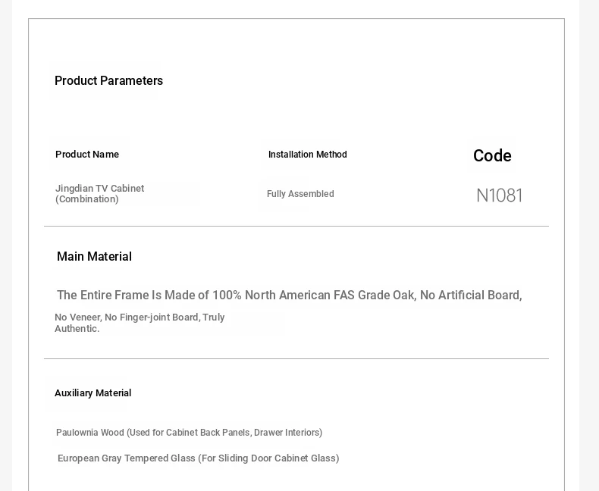This screenshot has height=491, width=599.
Task: Click the Auxiliary Material heading
Action: tap(93, 393)
